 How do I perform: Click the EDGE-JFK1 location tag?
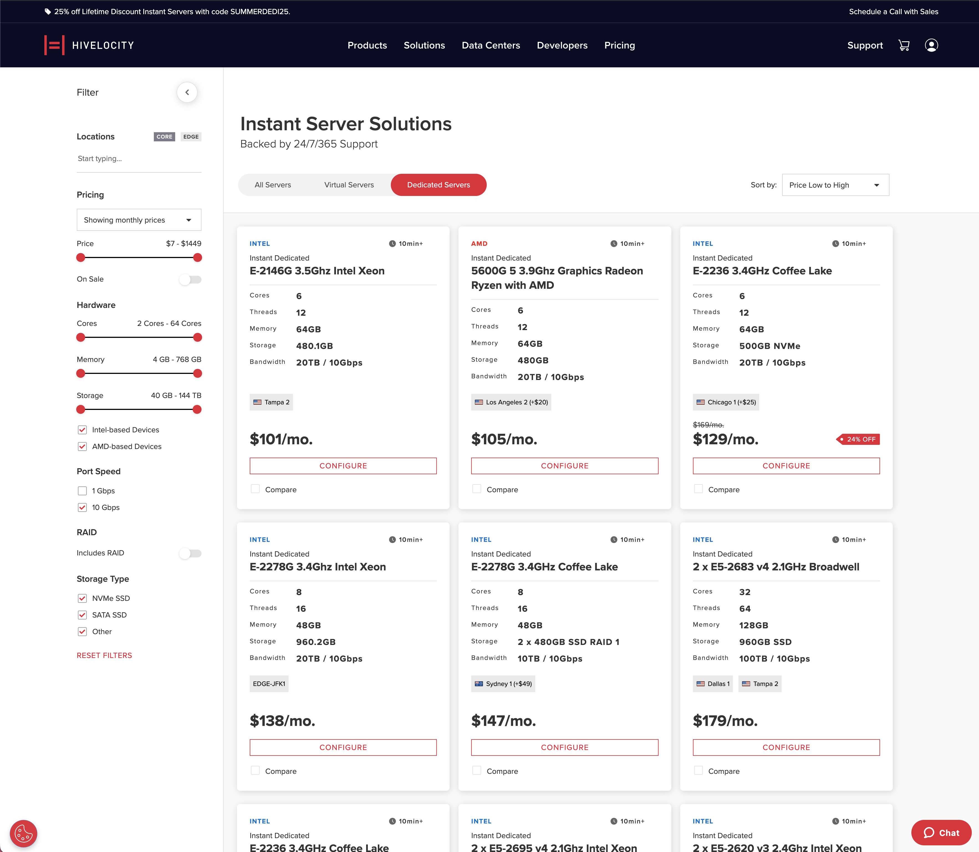pos(269,684)
